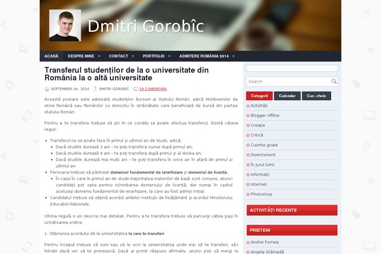
Task: Click the star icon next to Activități
Action: pos(248,106)
